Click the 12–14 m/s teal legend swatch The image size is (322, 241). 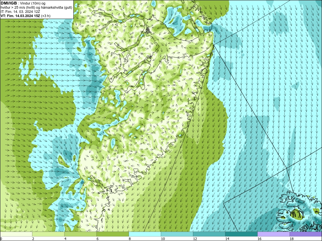click(x=209, y=234)
